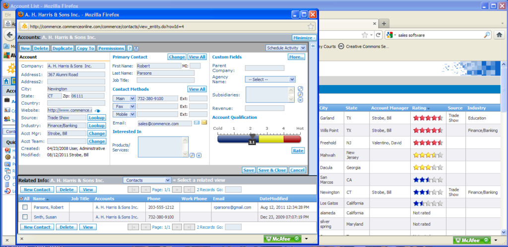Click McAfee badge in Account List status bar
This screenshot has height=247, width=508.
point(472,240)
